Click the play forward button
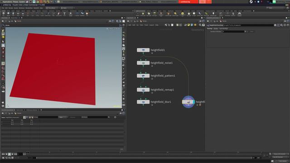 pyautogui.click(x=12, y=154)
